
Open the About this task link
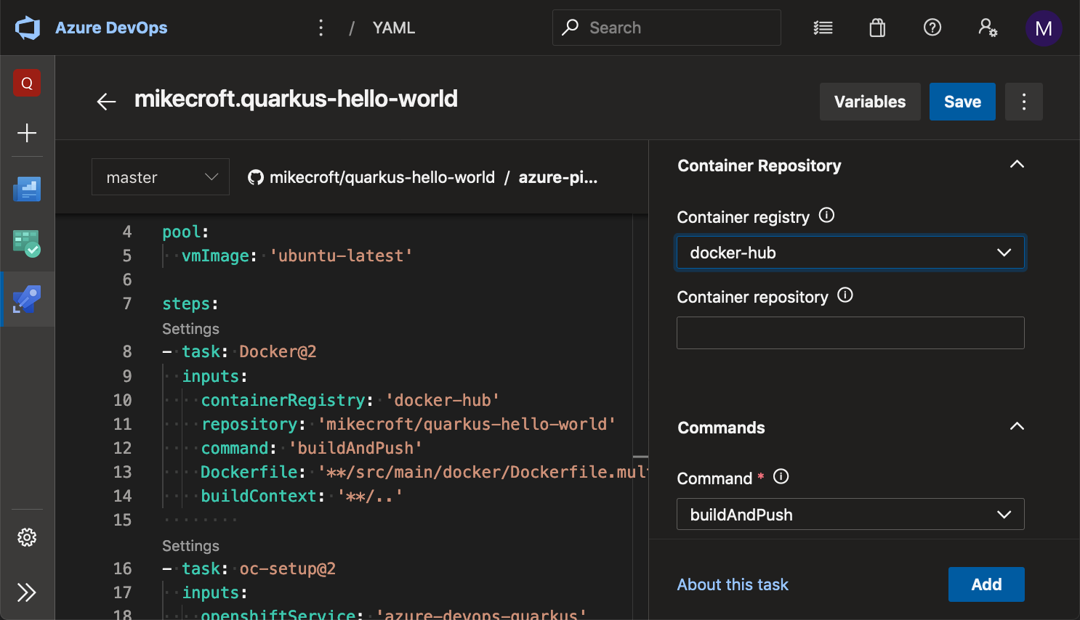coord(733,584)
